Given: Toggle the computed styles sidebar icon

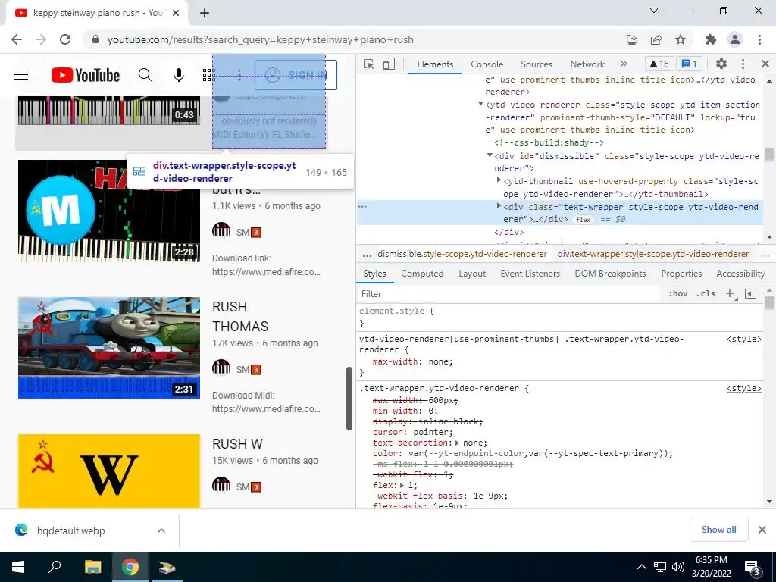Looking at the screenshot, I should click(750, 293).
